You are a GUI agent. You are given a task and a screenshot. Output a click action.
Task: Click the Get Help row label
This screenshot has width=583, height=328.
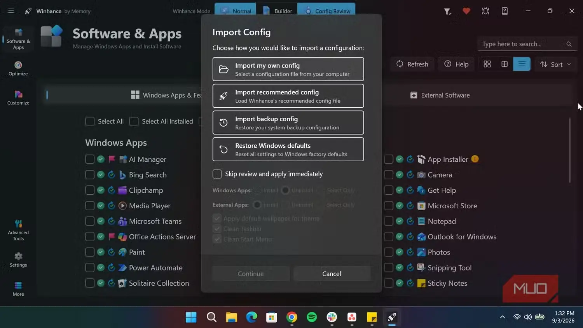click(x=442, y=190)
